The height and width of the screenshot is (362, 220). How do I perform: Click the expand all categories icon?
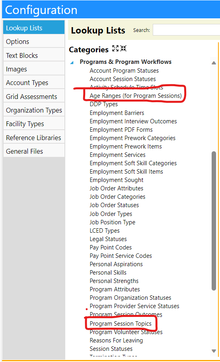point(115,48)
